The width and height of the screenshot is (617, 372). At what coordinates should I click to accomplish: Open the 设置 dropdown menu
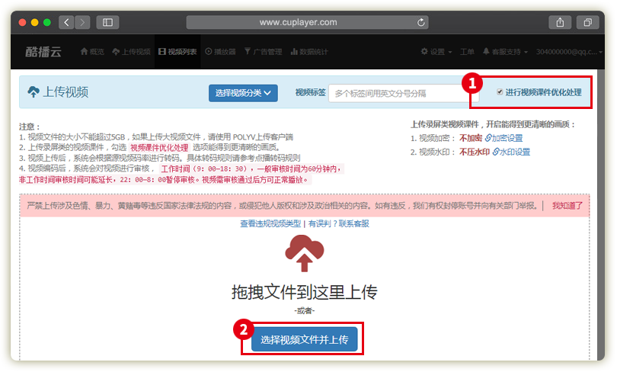click(436, 52)
